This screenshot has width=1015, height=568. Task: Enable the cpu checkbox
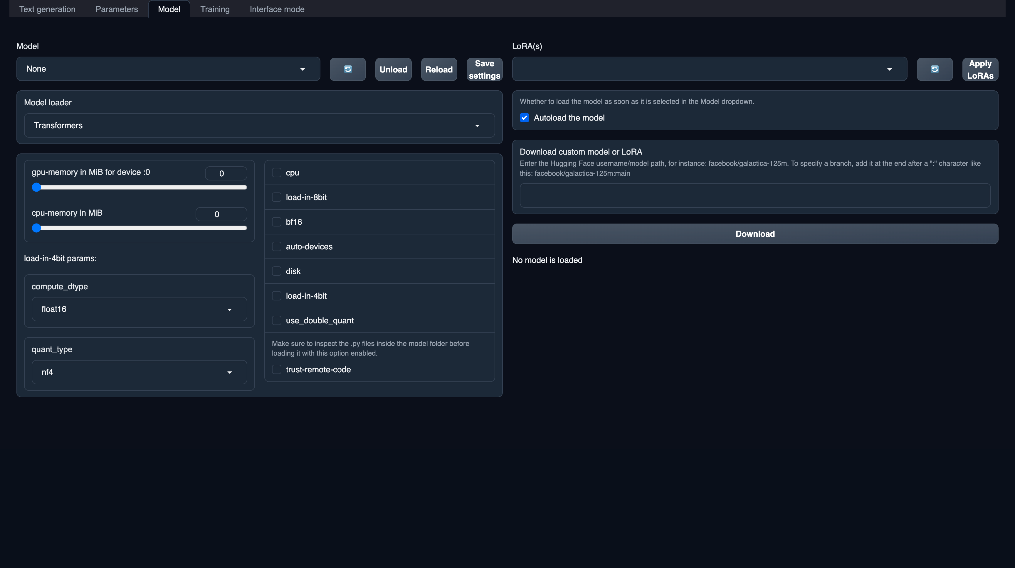click(x=277, y=173)
